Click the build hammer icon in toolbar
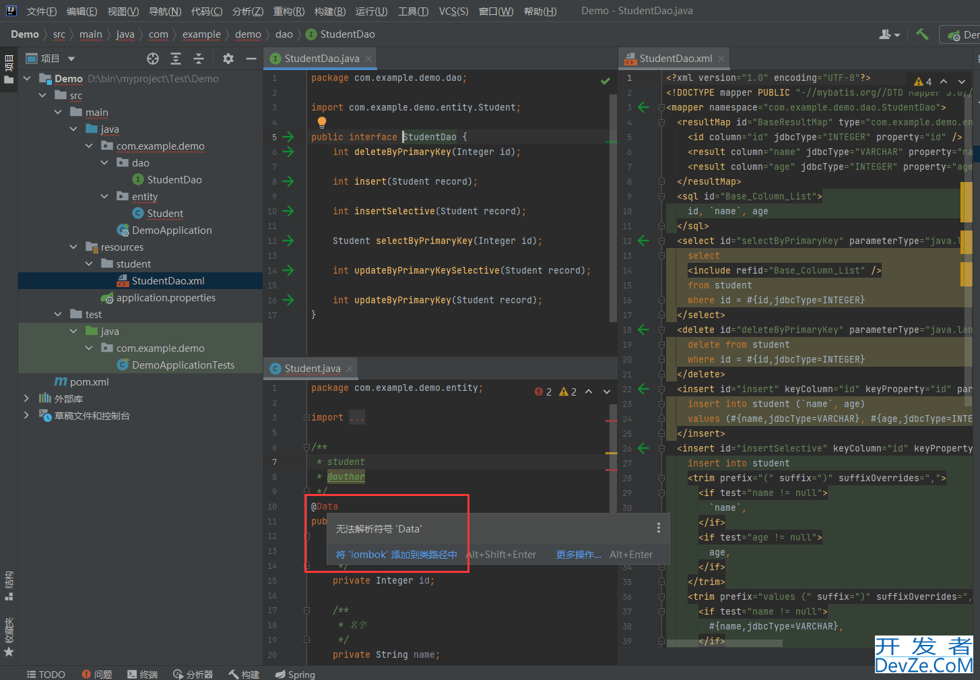The image size is (980, 680). click(x=922, y=34)
